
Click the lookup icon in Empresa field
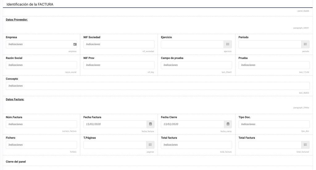(x=75, y=44)
